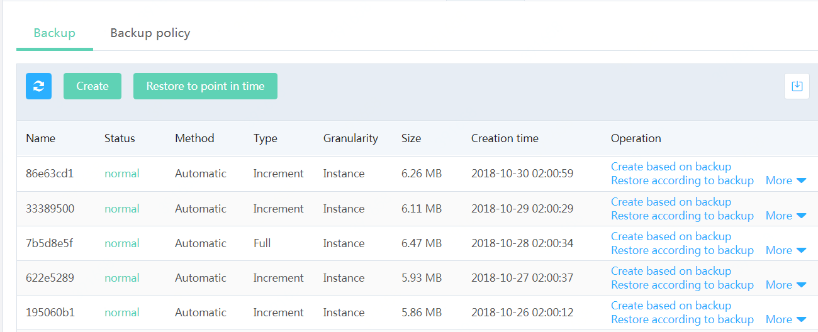
Task: Click Restore according to backup for 86e63cd1
Action: point(682,180)
